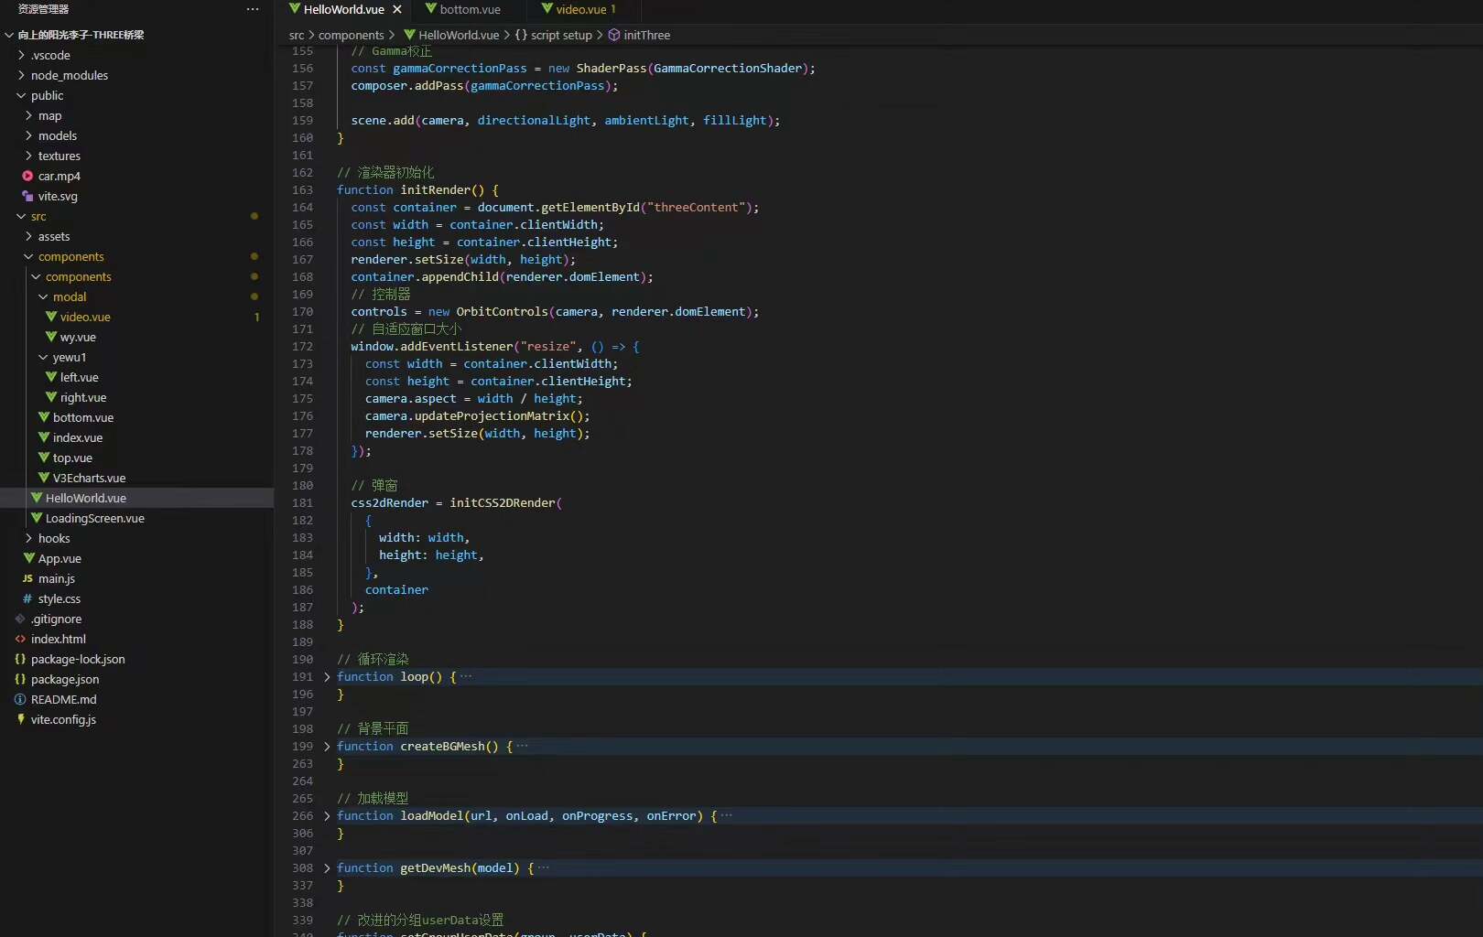Open the explorer panel more actions ellipsis
Image resolution: width=1483 pixels, height=937 pixels.
(253, 9)
